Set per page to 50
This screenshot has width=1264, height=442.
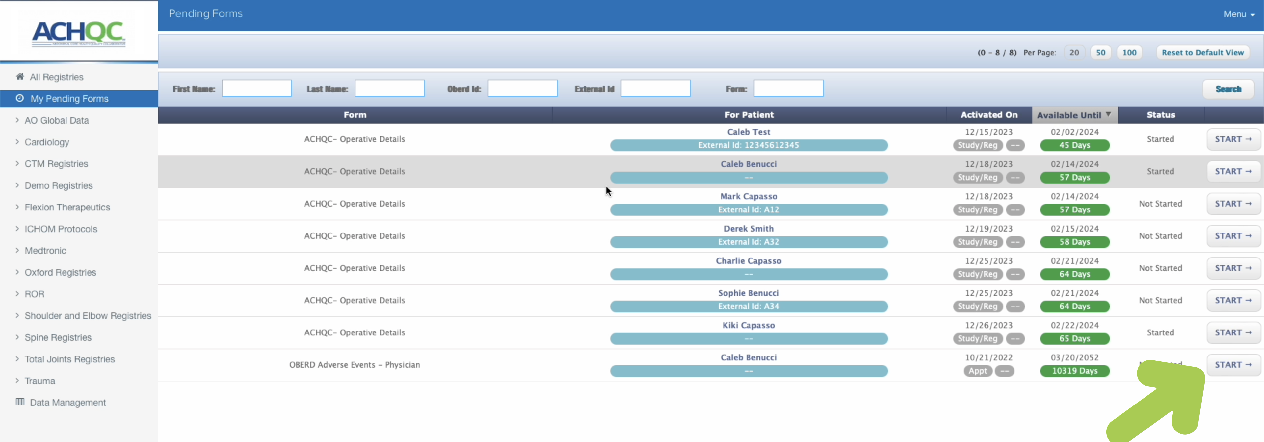pos(1101,52)
